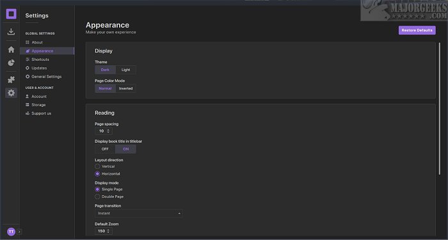Set Page Color Mode to Inverted

pyautogui.click(x=125, y=88)
